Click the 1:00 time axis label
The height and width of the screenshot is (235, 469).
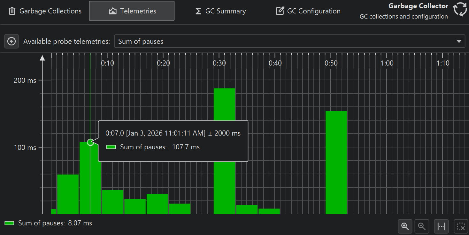(387, 63)
